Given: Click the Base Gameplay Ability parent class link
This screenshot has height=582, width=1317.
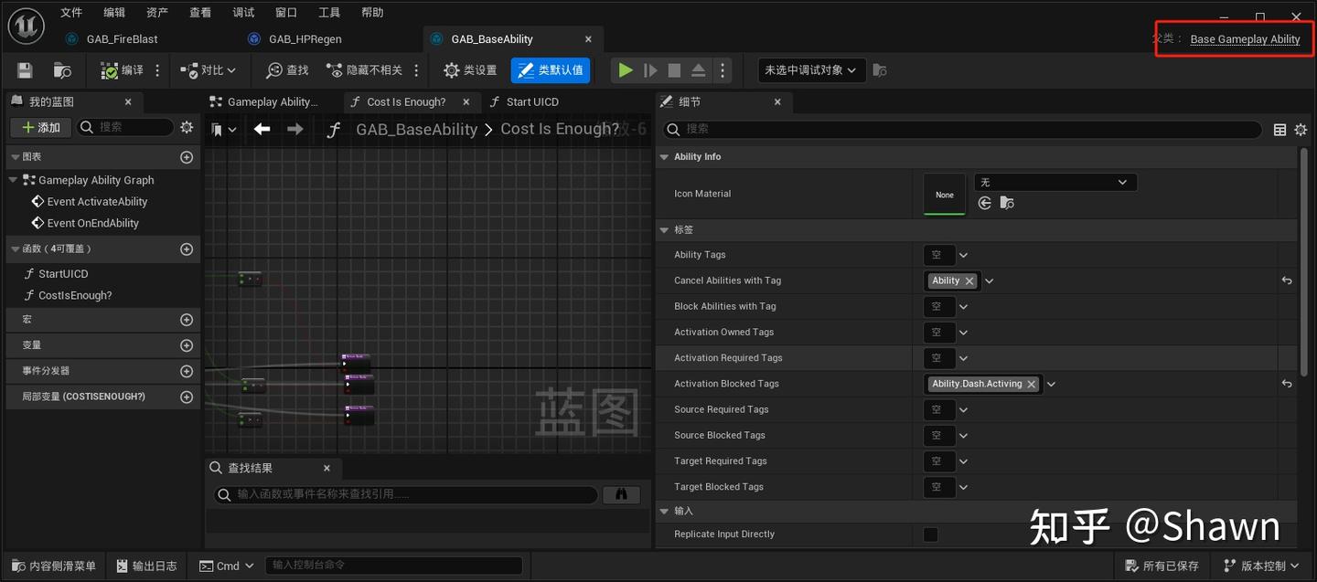Looking at the screenshot, I should (1245, 39).
